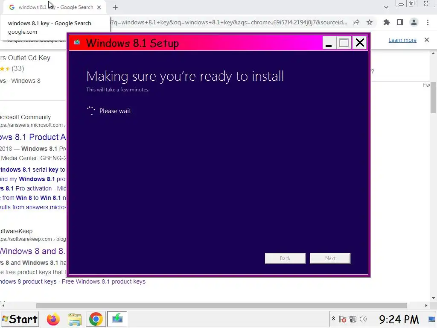
Task: Click the horizontal scrollbar thumb
Action: pos(221,305)
